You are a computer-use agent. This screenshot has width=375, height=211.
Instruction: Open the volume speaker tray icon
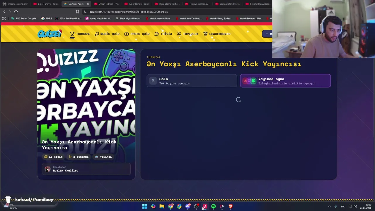pyautogui.click(x=355, y=206)
